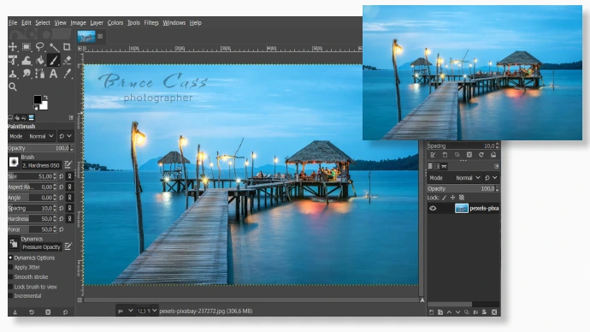
Task: Select the Text tool
Action: tap(53, 74)
